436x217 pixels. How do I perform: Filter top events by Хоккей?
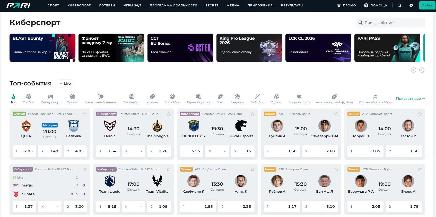pos(152,99)
